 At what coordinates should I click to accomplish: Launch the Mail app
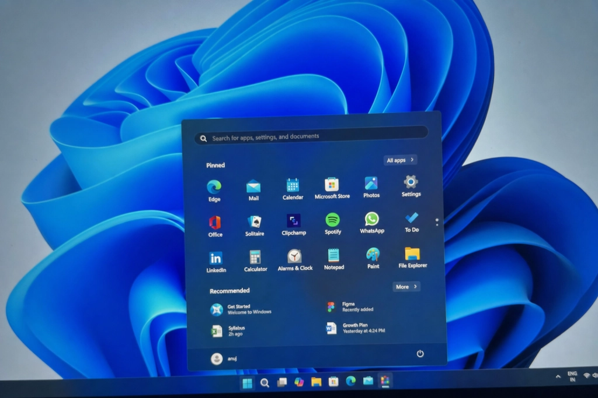tap(253, 189)
